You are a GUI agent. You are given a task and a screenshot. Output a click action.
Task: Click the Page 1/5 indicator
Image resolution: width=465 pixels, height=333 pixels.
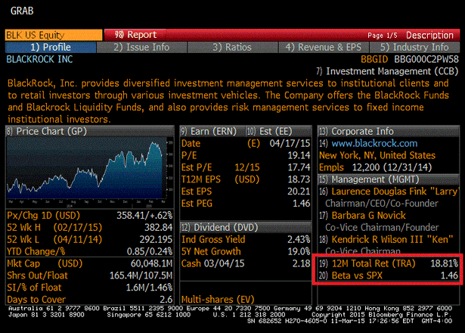coord(383,36)
